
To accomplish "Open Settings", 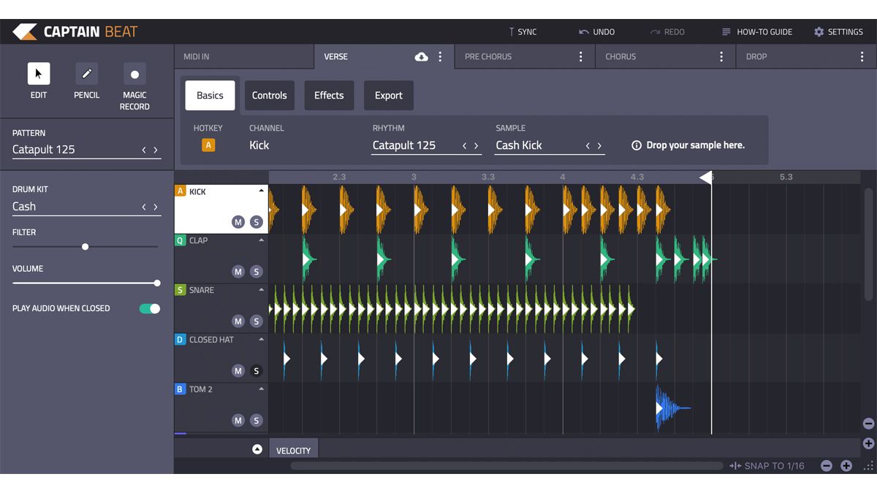I will pyautogui.click(x=839, y=32).
